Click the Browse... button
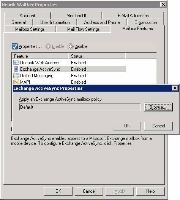The height and width of the screenshot is (200, 180). 158,107
